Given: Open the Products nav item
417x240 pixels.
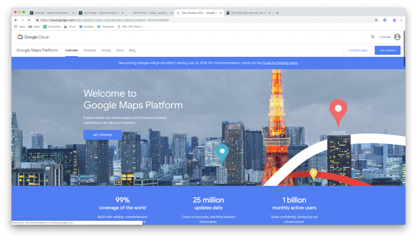Looking at the screenshot, I should coord(90,50).
